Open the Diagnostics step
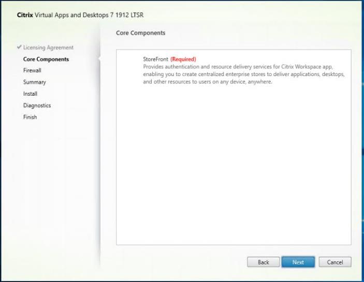Screen dimensions: 364x282 tap(37, 105)
